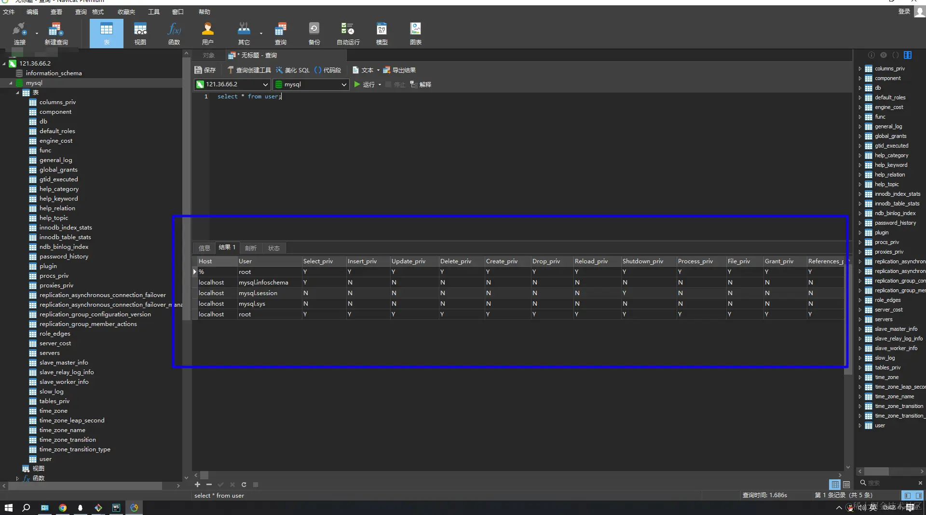Toggle the right information pane button
The height and width of the screenshot is (515, 926).
click(x=918, y=495)
